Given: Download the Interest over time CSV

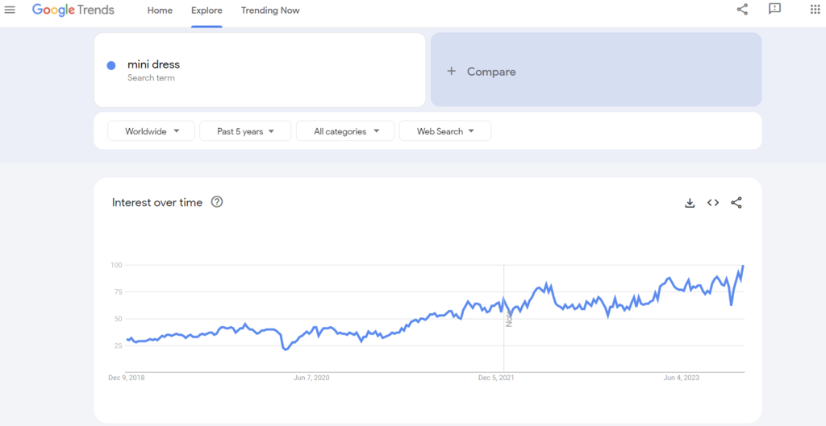Looking at the screenshot, I should [x=690, y=203].
